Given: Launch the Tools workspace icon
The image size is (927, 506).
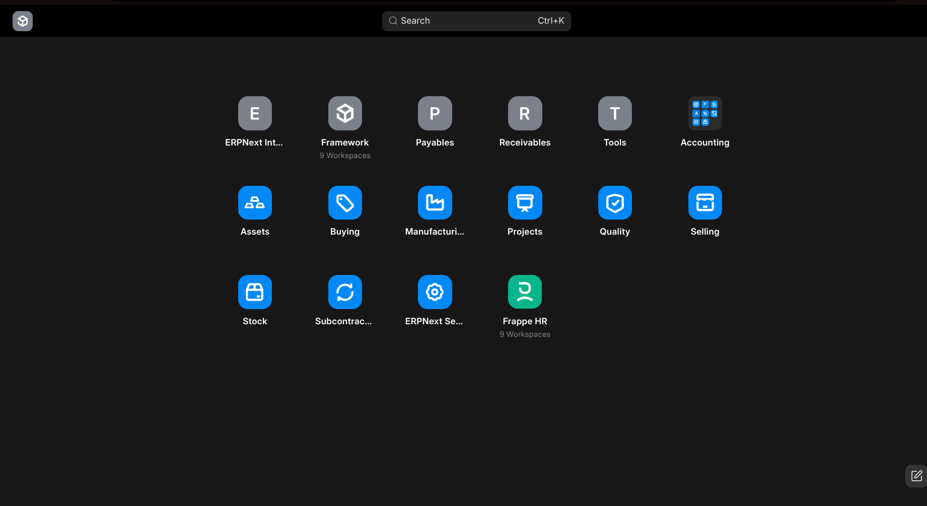Looking at the screenshot, I should tap(615, 113).
